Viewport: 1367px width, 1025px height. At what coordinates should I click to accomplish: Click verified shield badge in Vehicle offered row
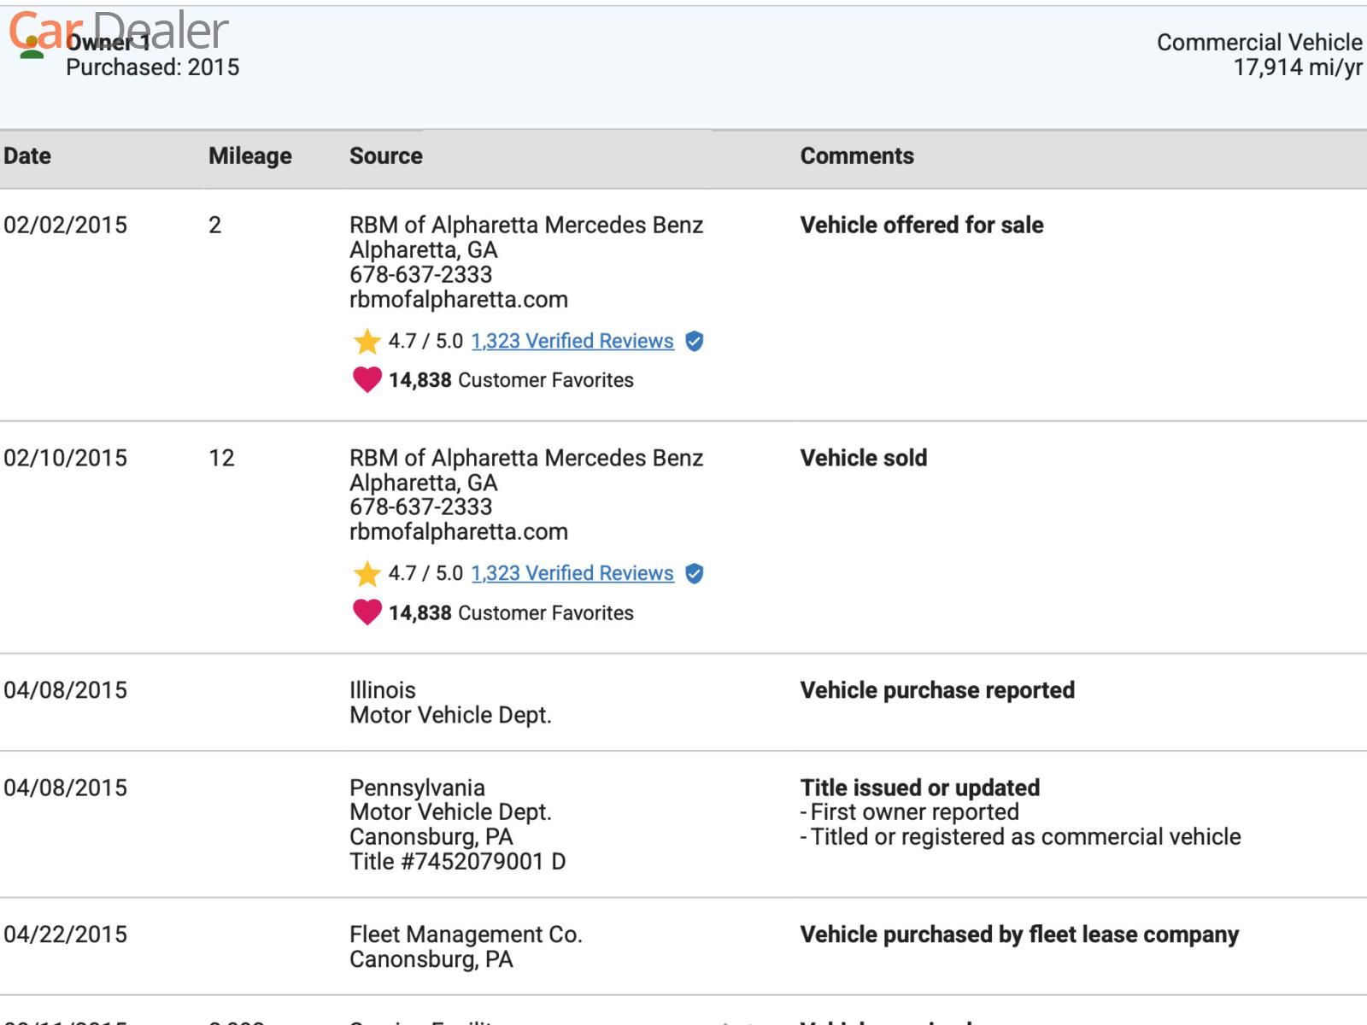tap(695, 342)
